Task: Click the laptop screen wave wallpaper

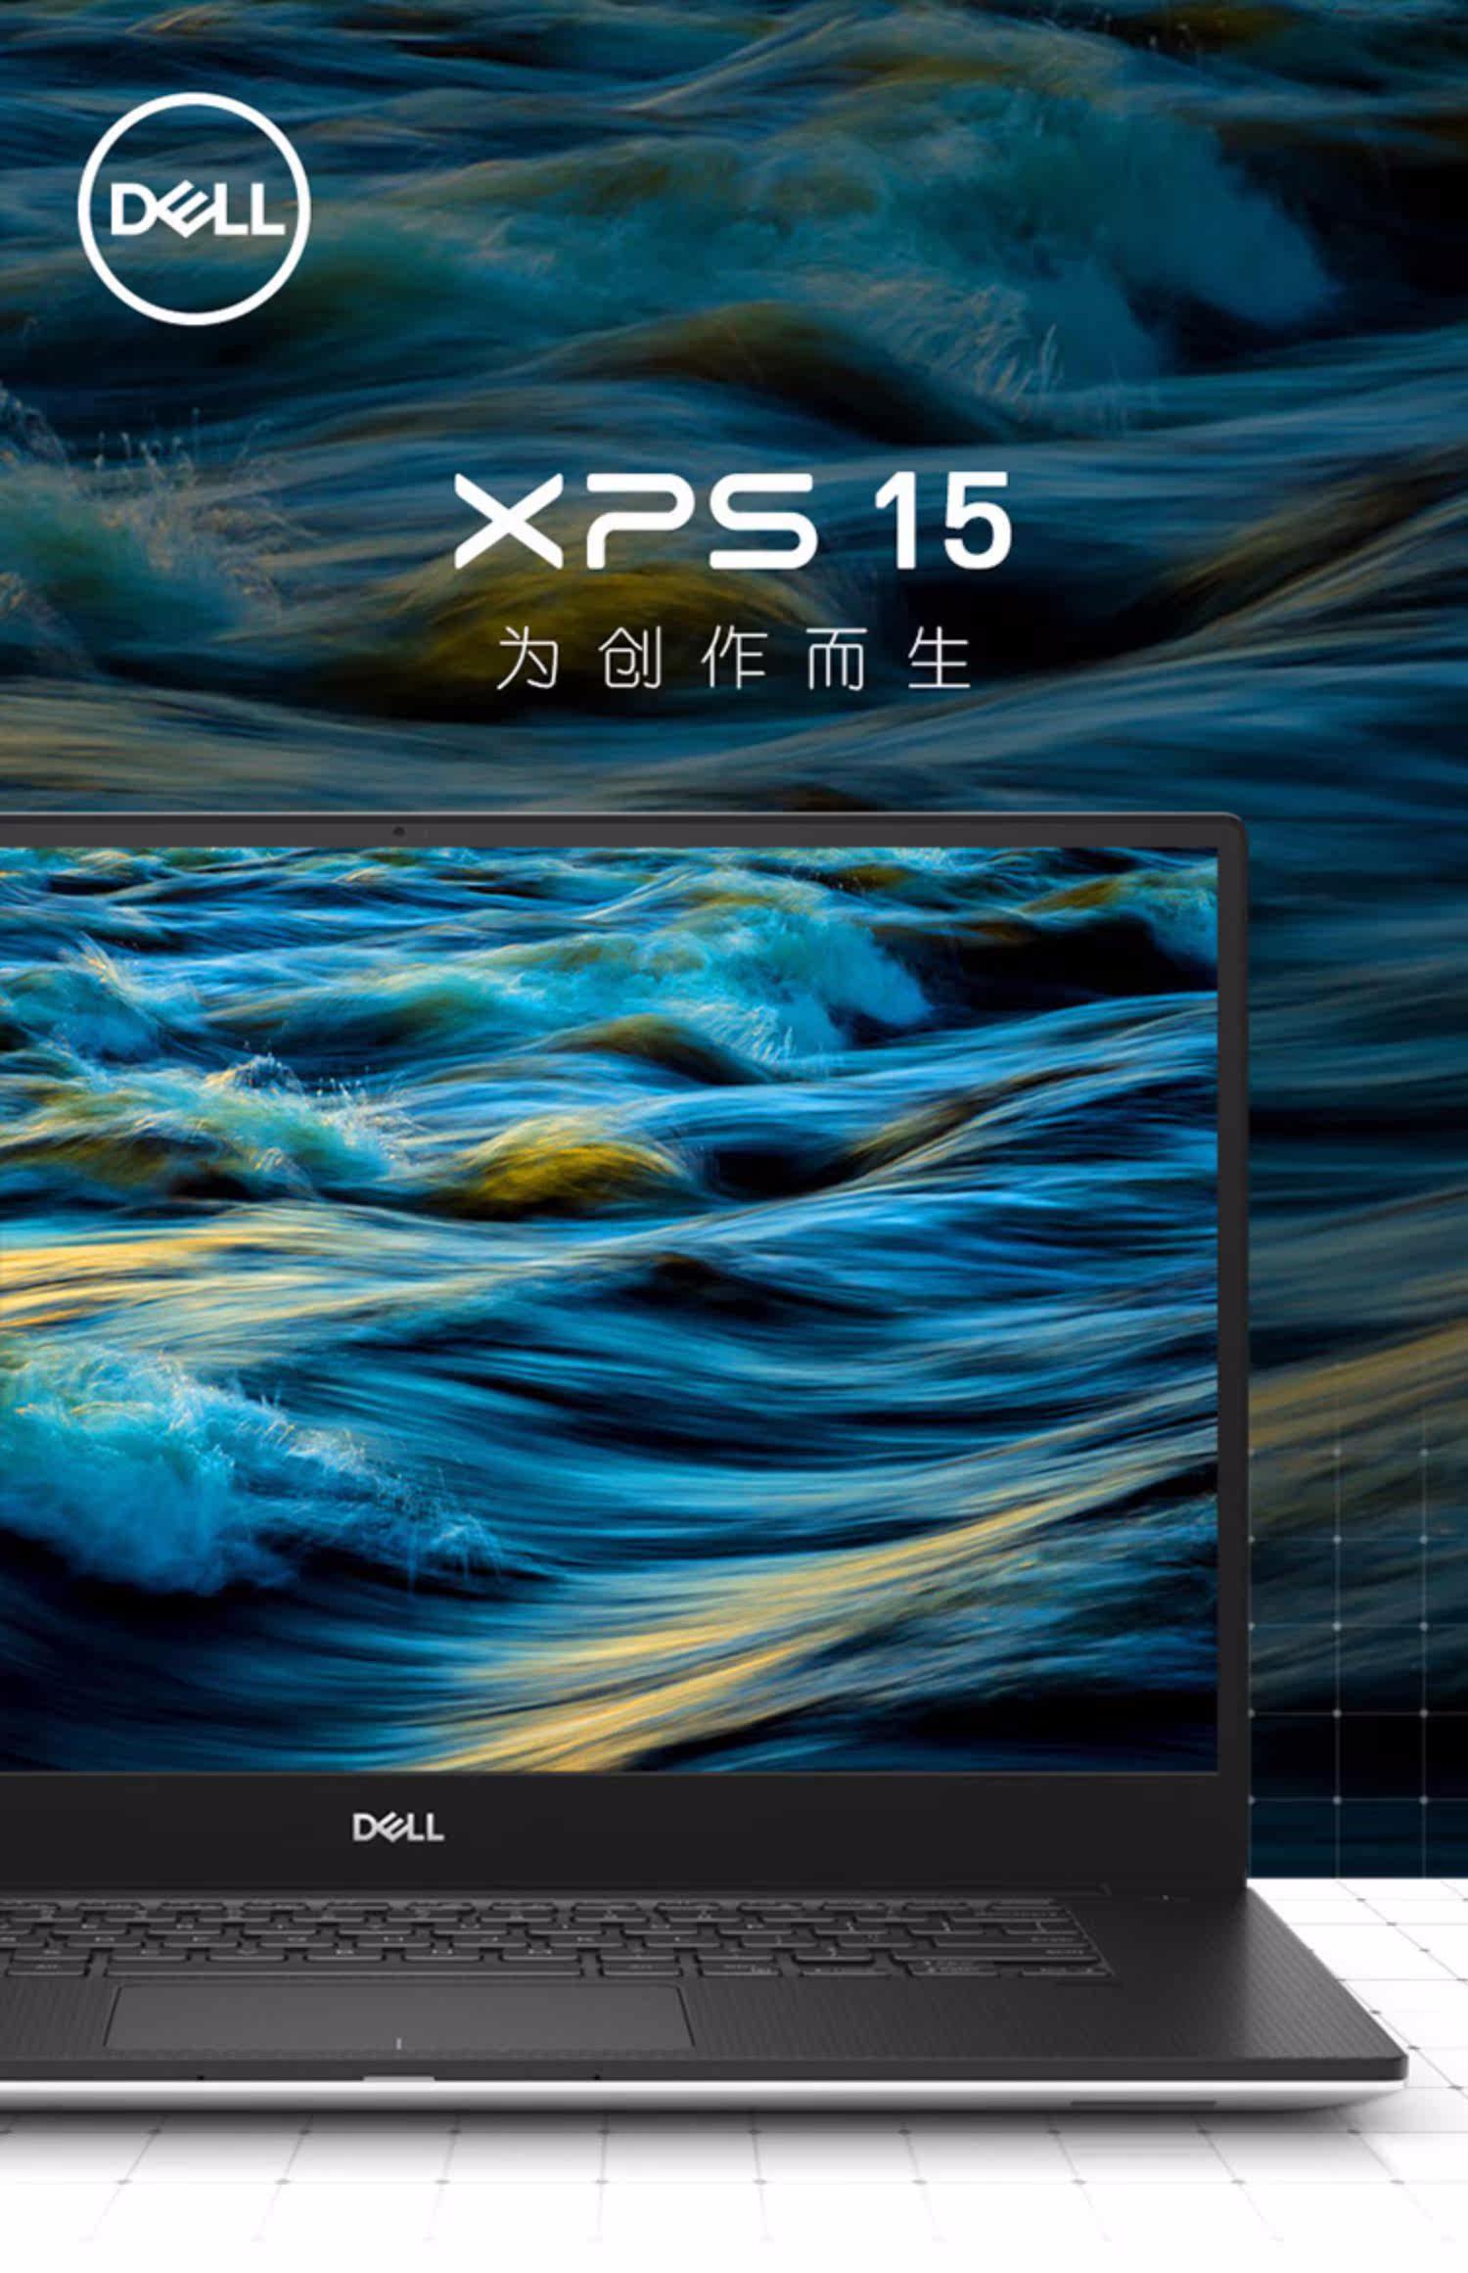Action: 609,1310
